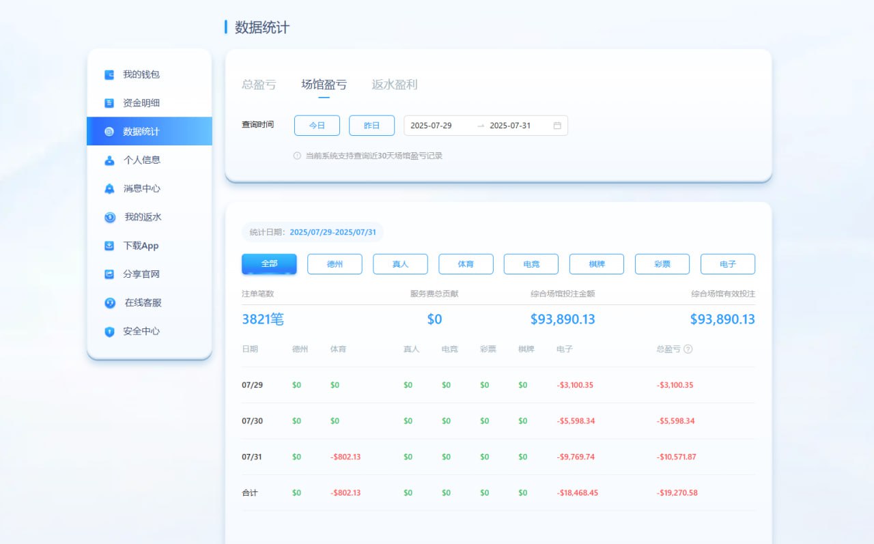Open 消息中心 via its bell icon
Screen dimensions: 874x544
pos(109,189)
